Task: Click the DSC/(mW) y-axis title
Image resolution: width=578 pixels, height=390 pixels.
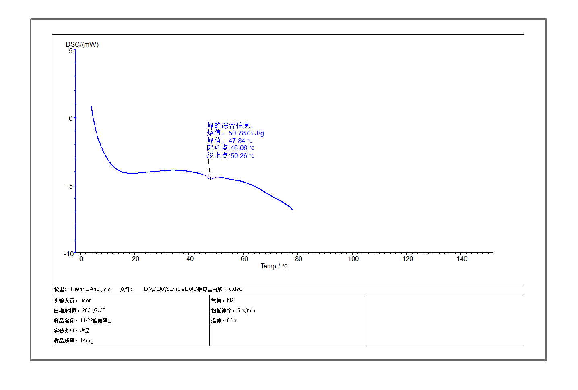Action: point(82,44)
